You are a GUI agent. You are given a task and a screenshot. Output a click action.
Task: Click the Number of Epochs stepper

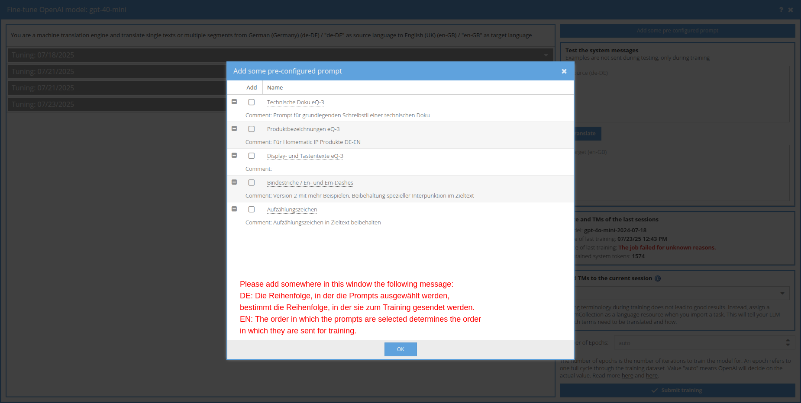pyautogui.click(x=788, y=342)
